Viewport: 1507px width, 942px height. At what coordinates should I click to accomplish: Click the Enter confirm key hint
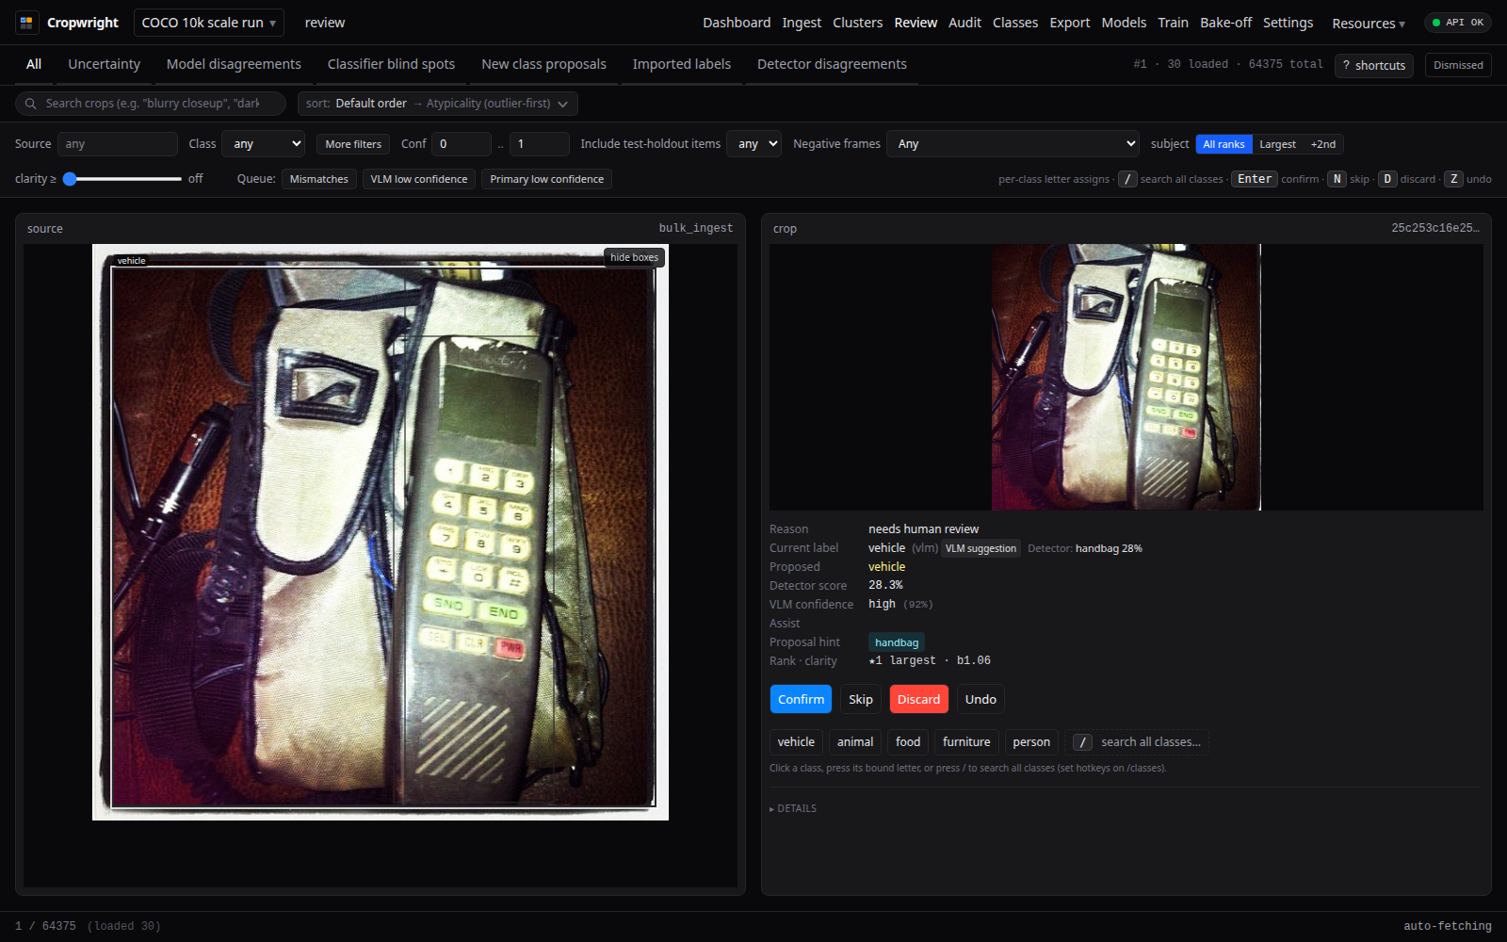click(x=1255, y=179)
